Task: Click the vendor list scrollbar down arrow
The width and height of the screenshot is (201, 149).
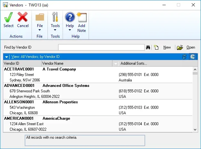Action: tap(195, 129)
